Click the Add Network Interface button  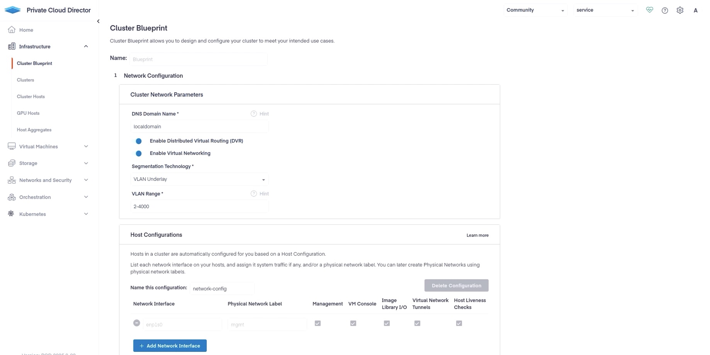[x=170, y=346]
